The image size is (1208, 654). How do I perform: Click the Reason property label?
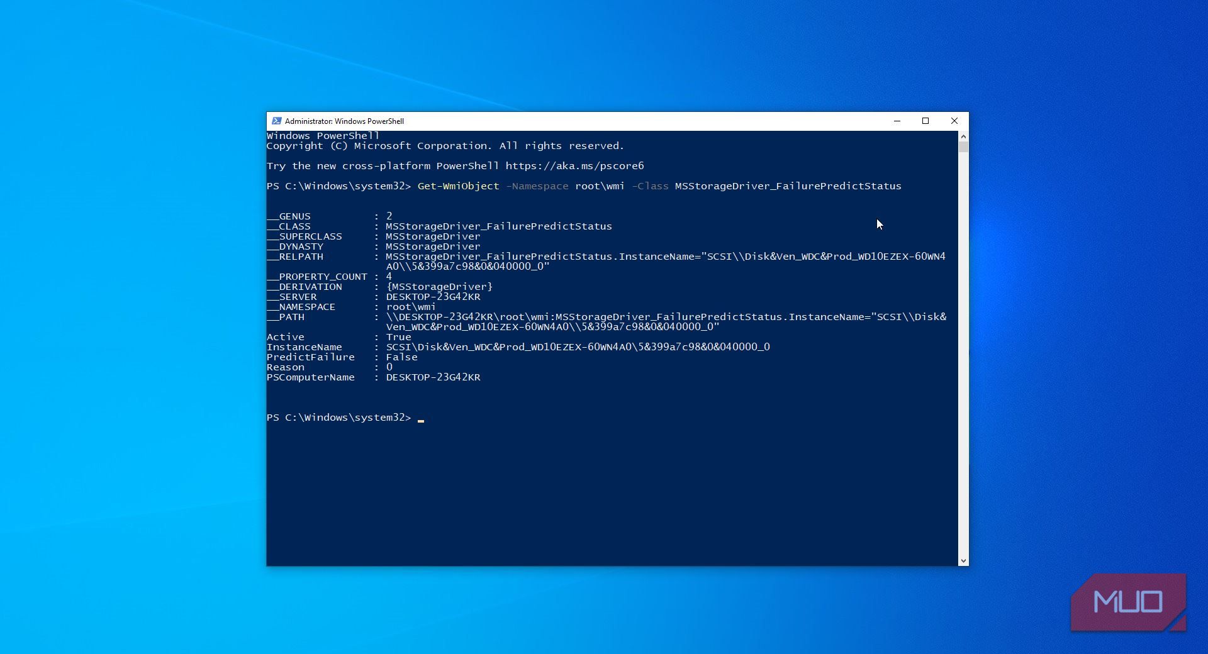point(286,367)
